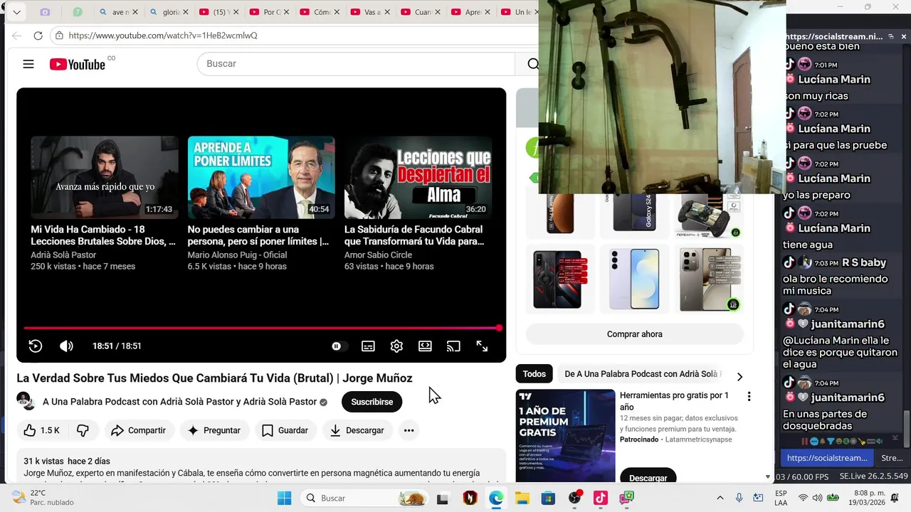Image resolution: width=911 pixels, height=512 pixels.
Task: Open Microsoft Store from the taskbar
Action: 548,498
